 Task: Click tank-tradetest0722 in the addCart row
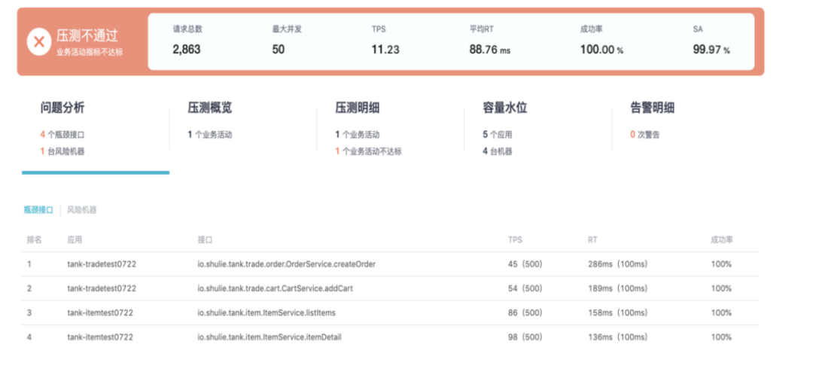(102, 288)
